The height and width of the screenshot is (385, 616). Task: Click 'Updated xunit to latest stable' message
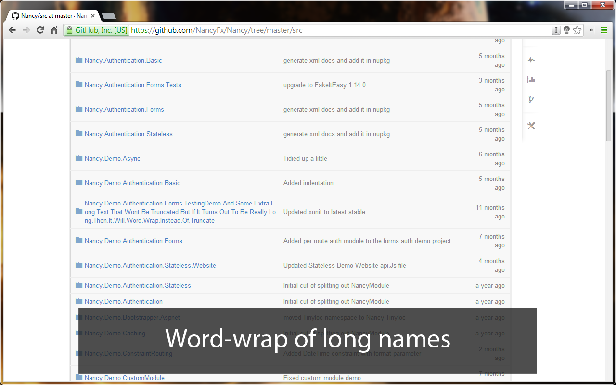[x=324, y=212]
